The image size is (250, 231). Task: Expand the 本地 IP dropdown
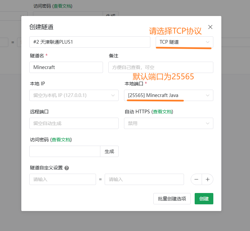click(74, 95)
